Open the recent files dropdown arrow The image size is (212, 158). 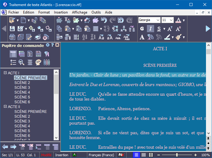point(18,20)
